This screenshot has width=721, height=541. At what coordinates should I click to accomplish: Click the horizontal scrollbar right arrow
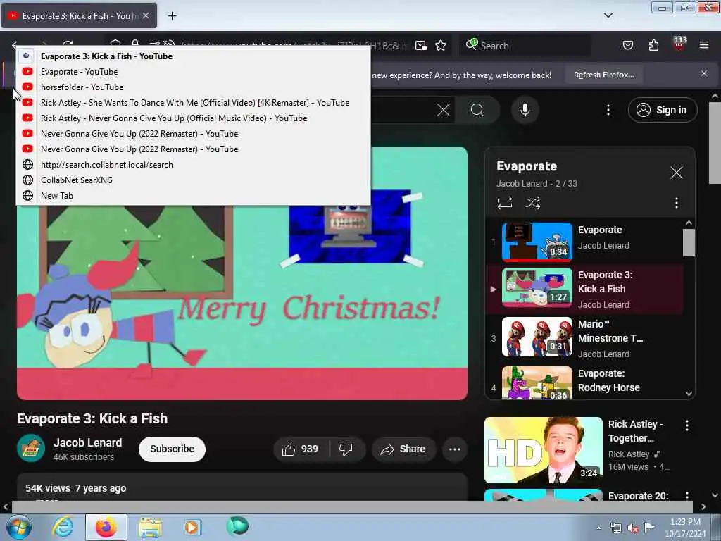click(703, 506)
